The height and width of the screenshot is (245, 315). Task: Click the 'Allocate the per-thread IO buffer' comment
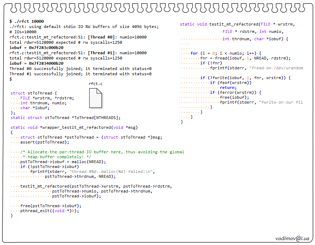[x=102, y=152]
